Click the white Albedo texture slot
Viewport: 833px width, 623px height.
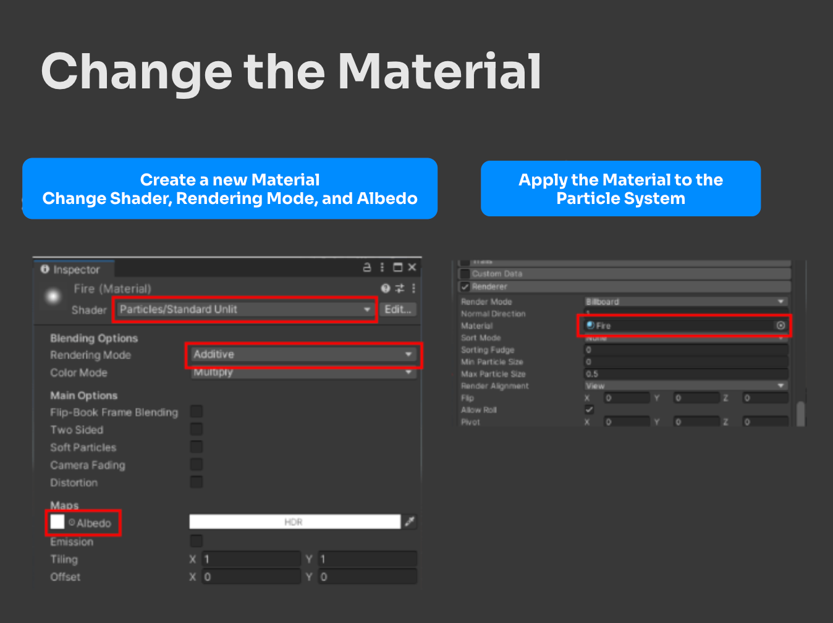tap(57, 522)
